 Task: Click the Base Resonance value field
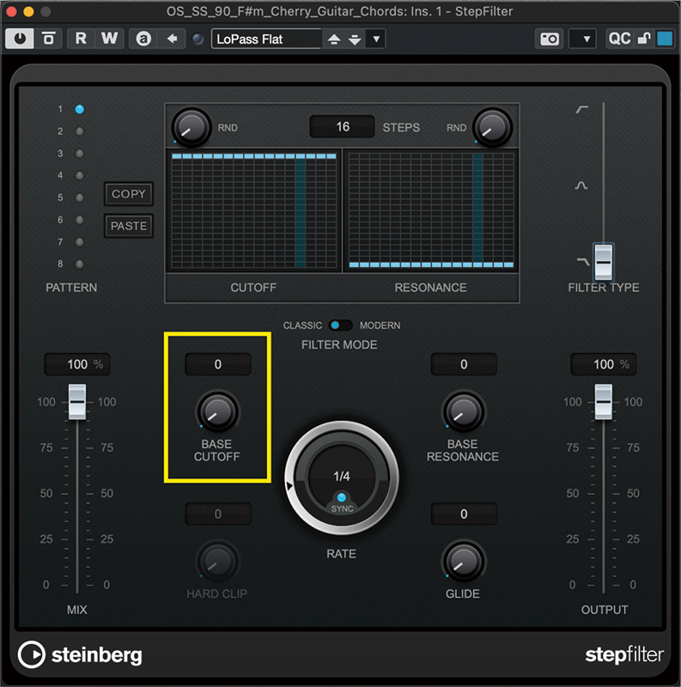click(x=464, y=364)
